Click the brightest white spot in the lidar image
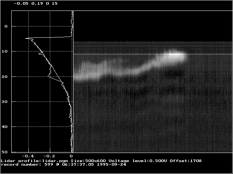The image size is (233, 174). click(x=175, y=54)
